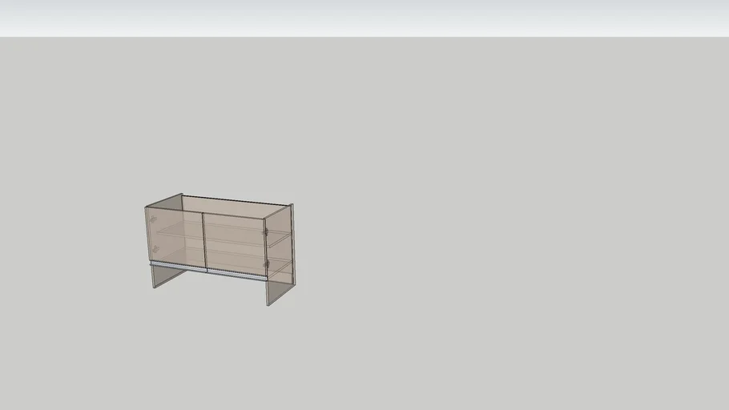This screenshot has height=410, width=729.
Task: Click the lower hinge on the left door
Action: coord(155,250)
